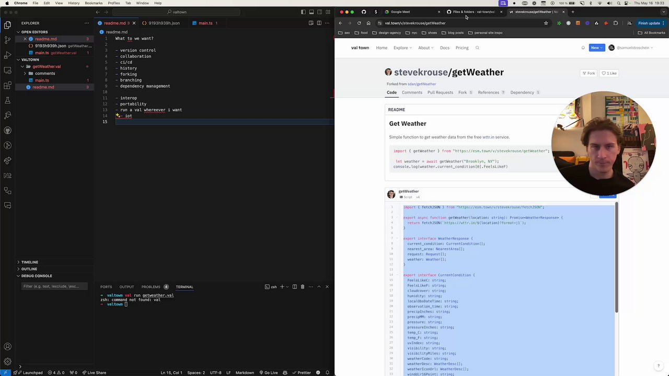
Task: Open the References tab on the val page
Action: point(491,92)
